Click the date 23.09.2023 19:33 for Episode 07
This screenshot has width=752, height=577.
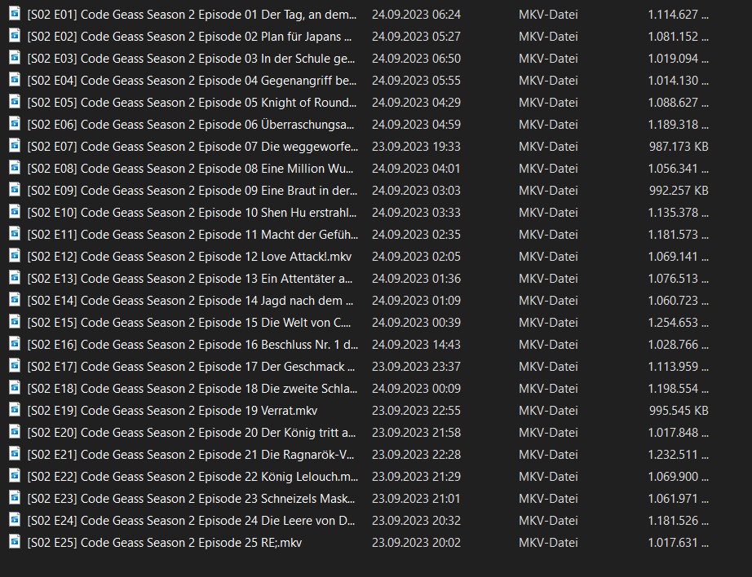(416, 147)
